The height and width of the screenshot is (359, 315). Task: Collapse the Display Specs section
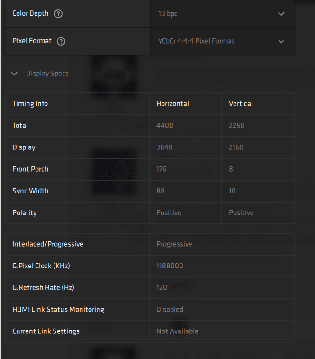point(15,74)
